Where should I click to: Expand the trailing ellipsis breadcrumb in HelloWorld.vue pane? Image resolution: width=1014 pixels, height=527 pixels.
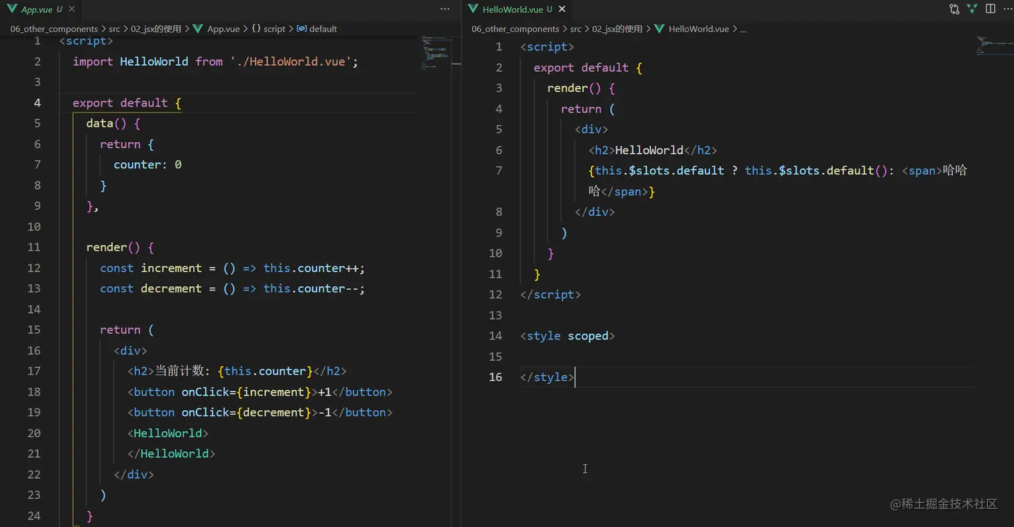click(742, 29)
